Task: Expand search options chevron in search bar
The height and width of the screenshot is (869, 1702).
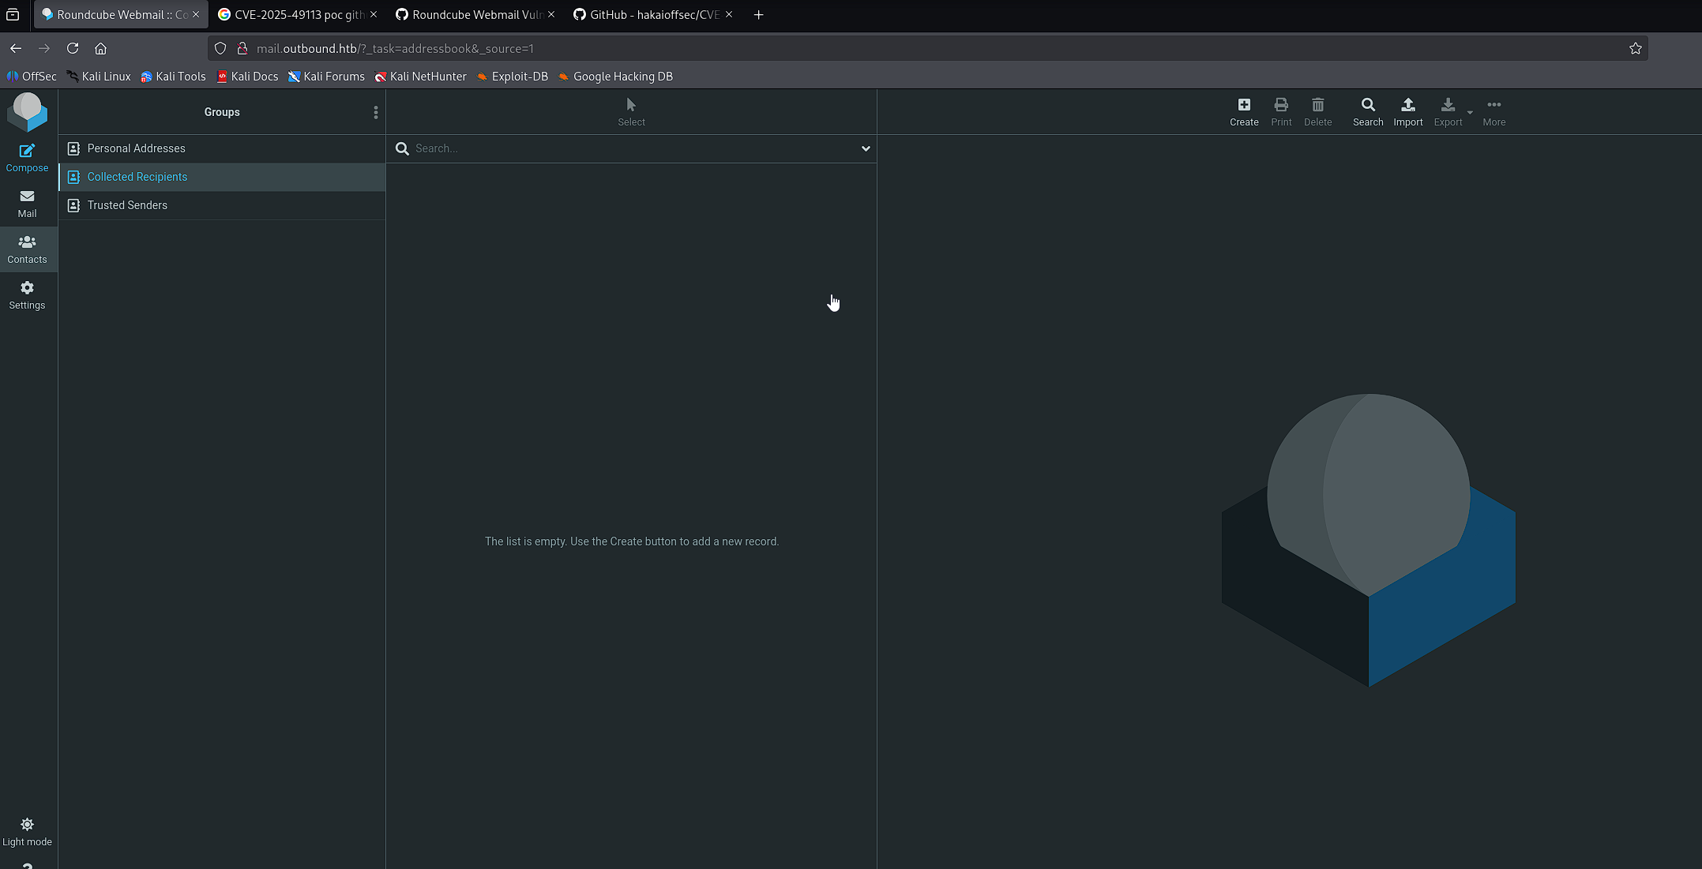Action: pos(866,148)
